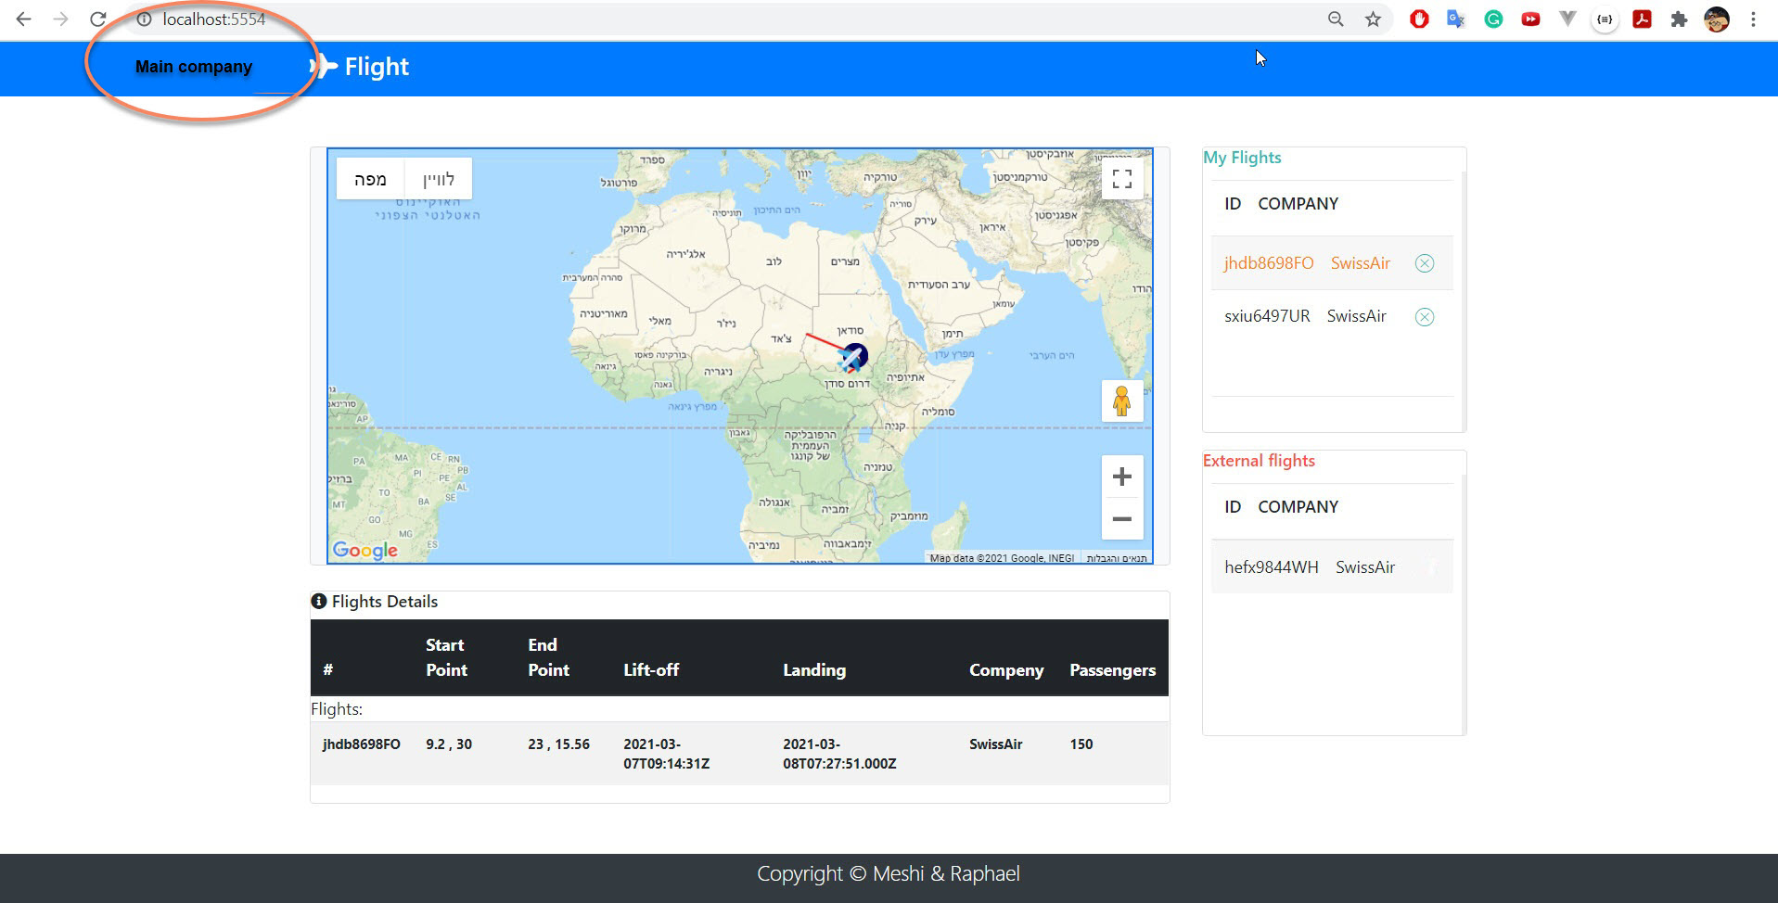Click the jhdb8698FO cell in details table

click(x=362, y=744)
